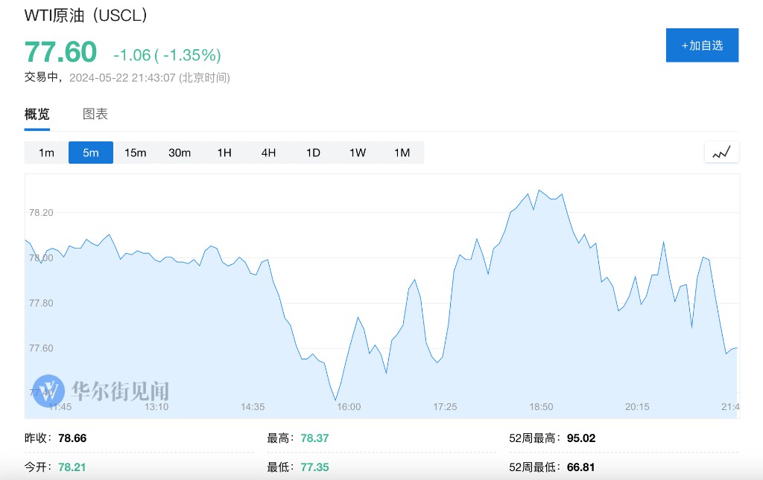Click the current price 77.60
The height and width of the screenshot is (480, 763).
[61, 53]
